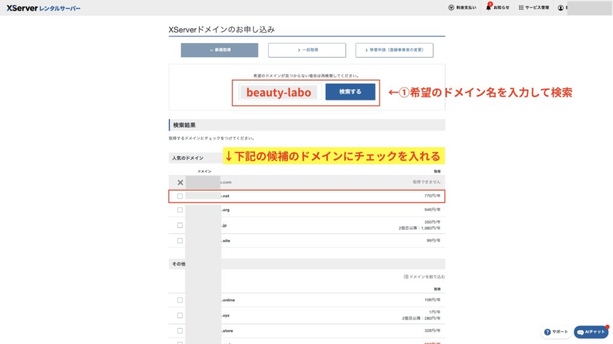Click the XServer logo in header
The image size is (613, 344).
(43, 8)
